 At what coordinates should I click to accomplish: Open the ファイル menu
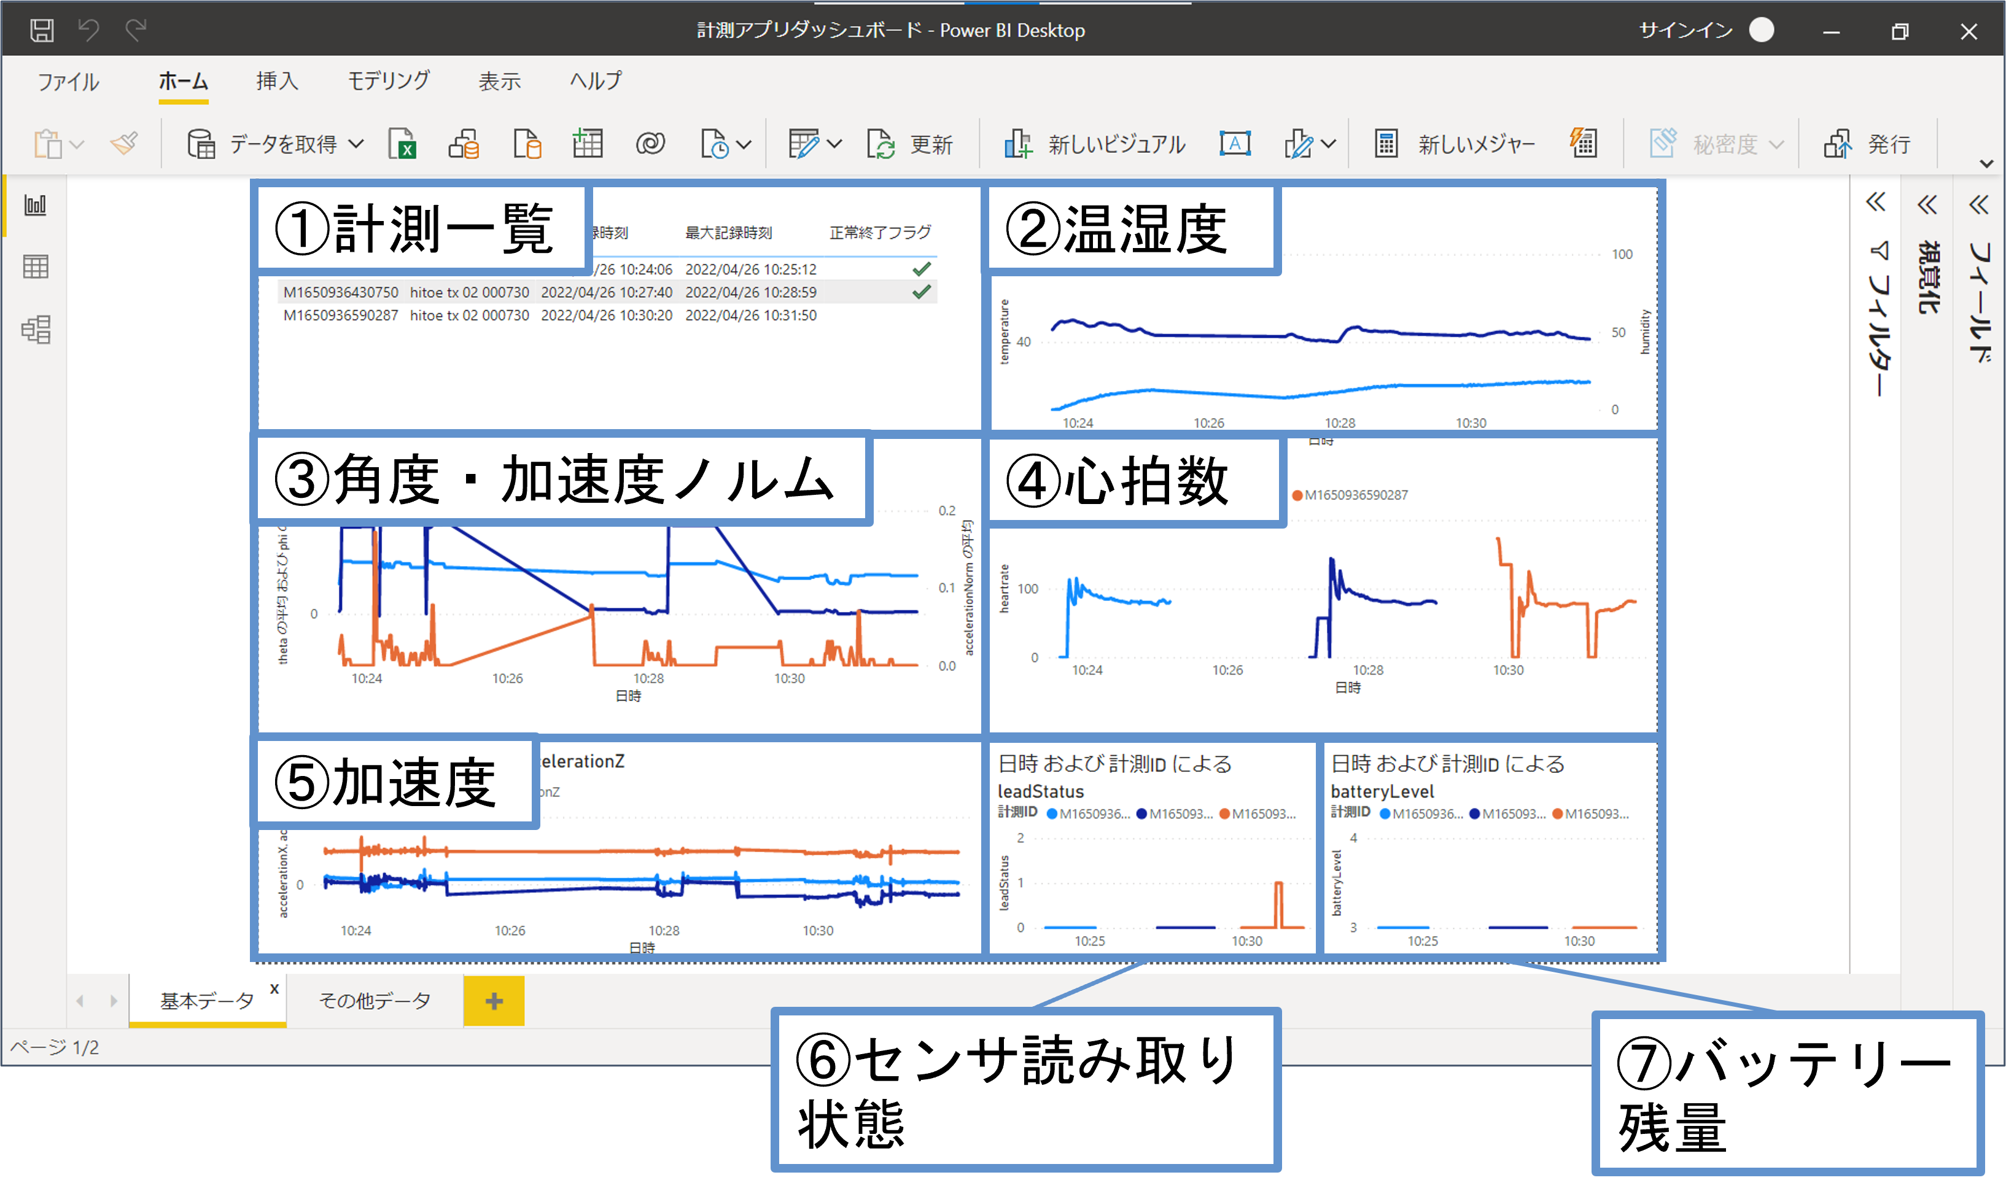pos(68,82)
